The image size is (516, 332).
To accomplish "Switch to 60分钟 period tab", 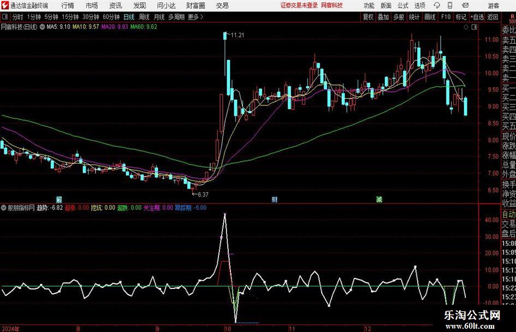I will [x=111, y=17].
